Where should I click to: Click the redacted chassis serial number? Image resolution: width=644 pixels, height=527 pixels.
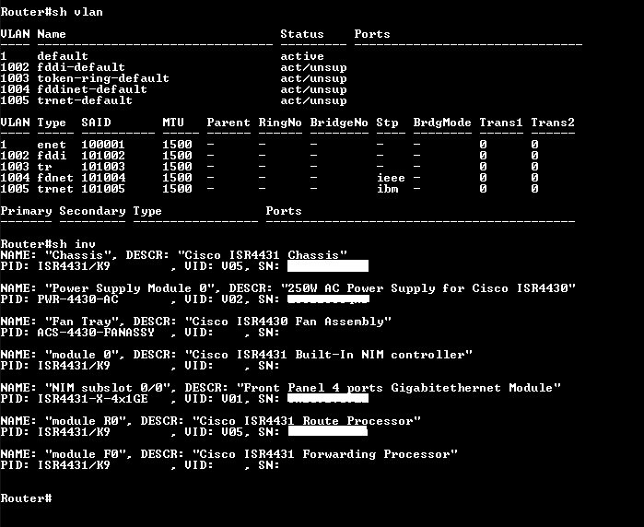[328, 266]
